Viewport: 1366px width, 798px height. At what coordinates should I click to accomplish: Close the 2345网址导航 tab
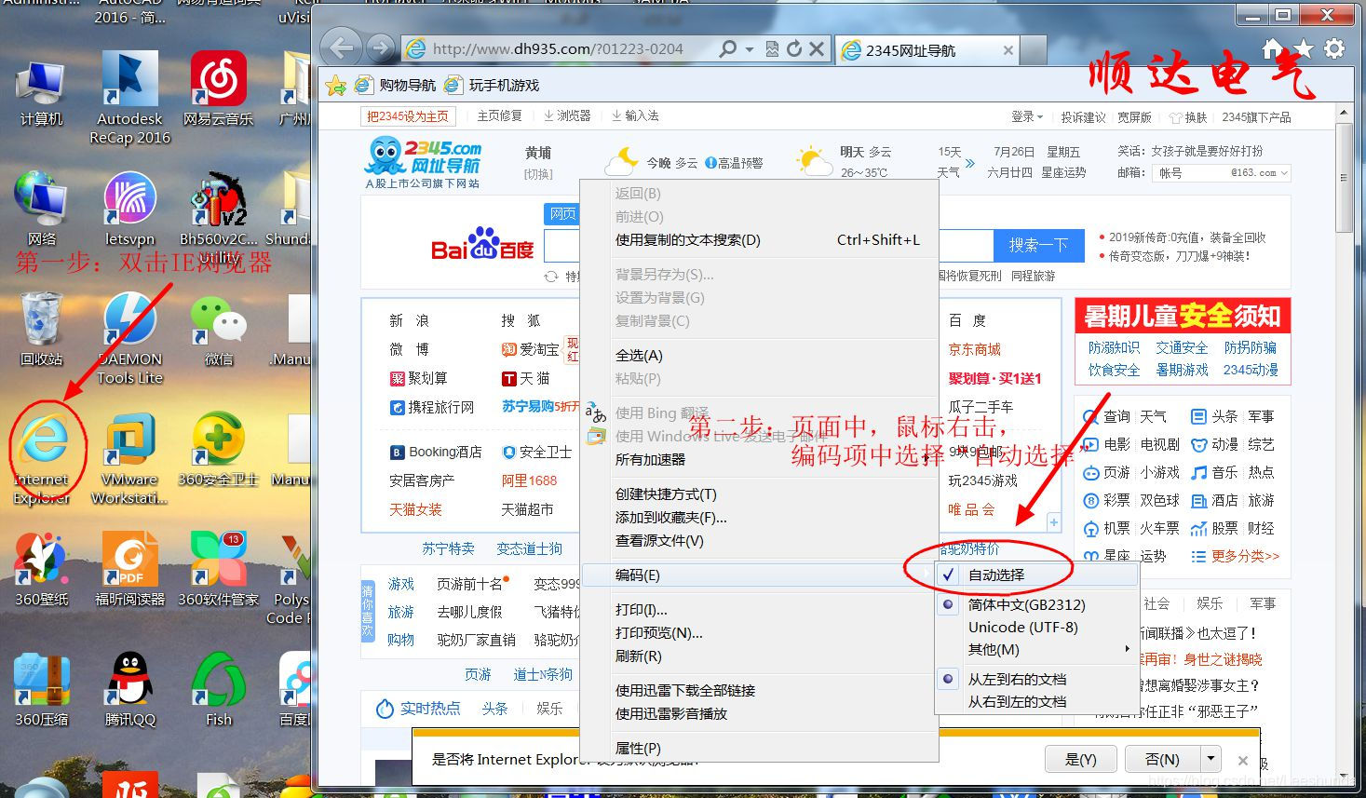[1008, 50]
